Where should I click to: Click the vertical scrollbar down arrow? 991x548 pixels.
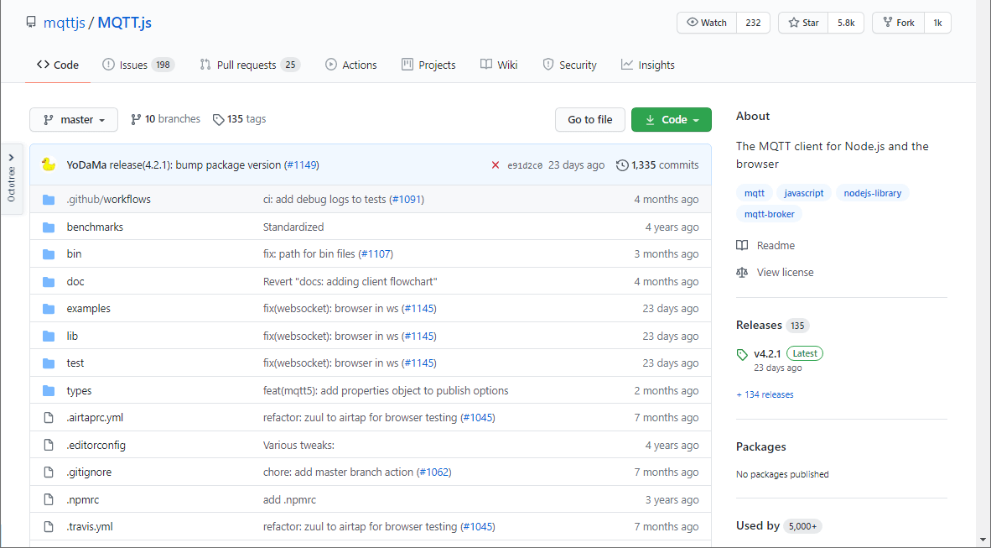pos(983,540)
